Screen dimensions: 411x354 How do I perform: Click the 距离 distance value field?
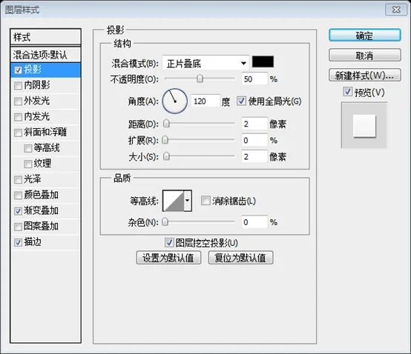coord(254,124)
